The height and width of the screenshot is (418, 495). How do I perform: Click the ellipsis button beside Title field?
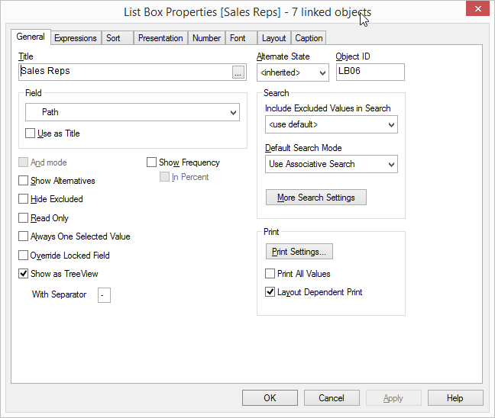238,72
